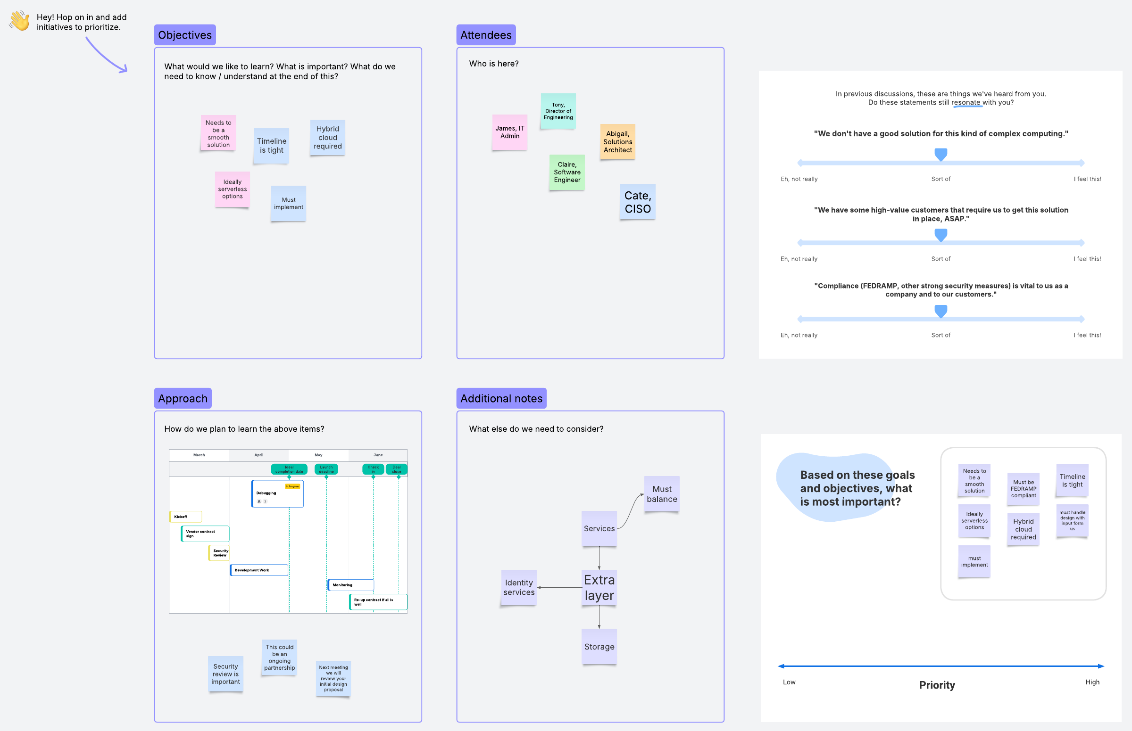Open 'Re-up contract if all is well' card
1132x731 pixels.
pyautogui.click(x=378, y=602)
